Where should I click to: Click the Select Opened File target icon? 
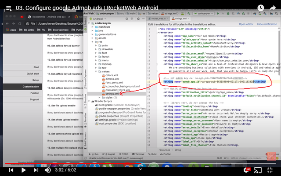pyautogui.click(x=127, y=18)
